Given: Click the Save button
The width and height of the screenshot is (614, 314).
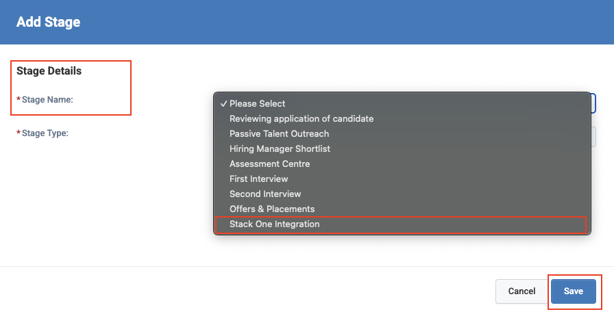Looking at the screenshot, I should click(x=574, y=291).
